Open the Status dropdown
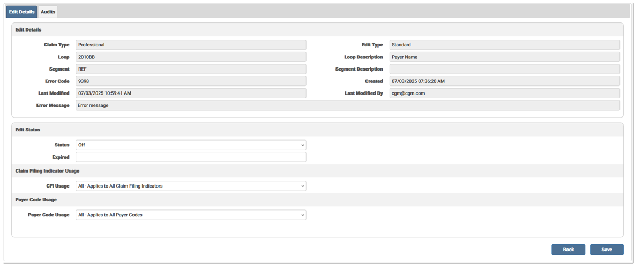Image resolution: width=635 pixels, height=265 pixels. click(191, 145)
